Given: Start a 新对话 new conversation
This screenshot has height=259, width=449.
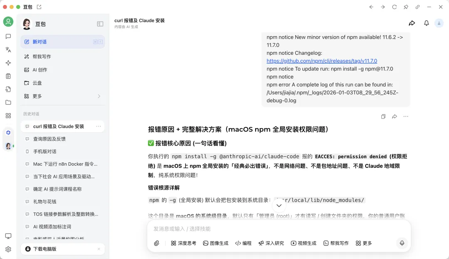Looking at the screenshot, I should [63, 42].
